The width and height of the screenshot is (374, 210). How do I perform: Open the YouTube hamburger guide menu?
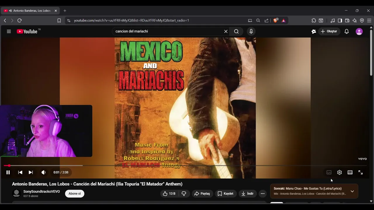click(9, 32)
